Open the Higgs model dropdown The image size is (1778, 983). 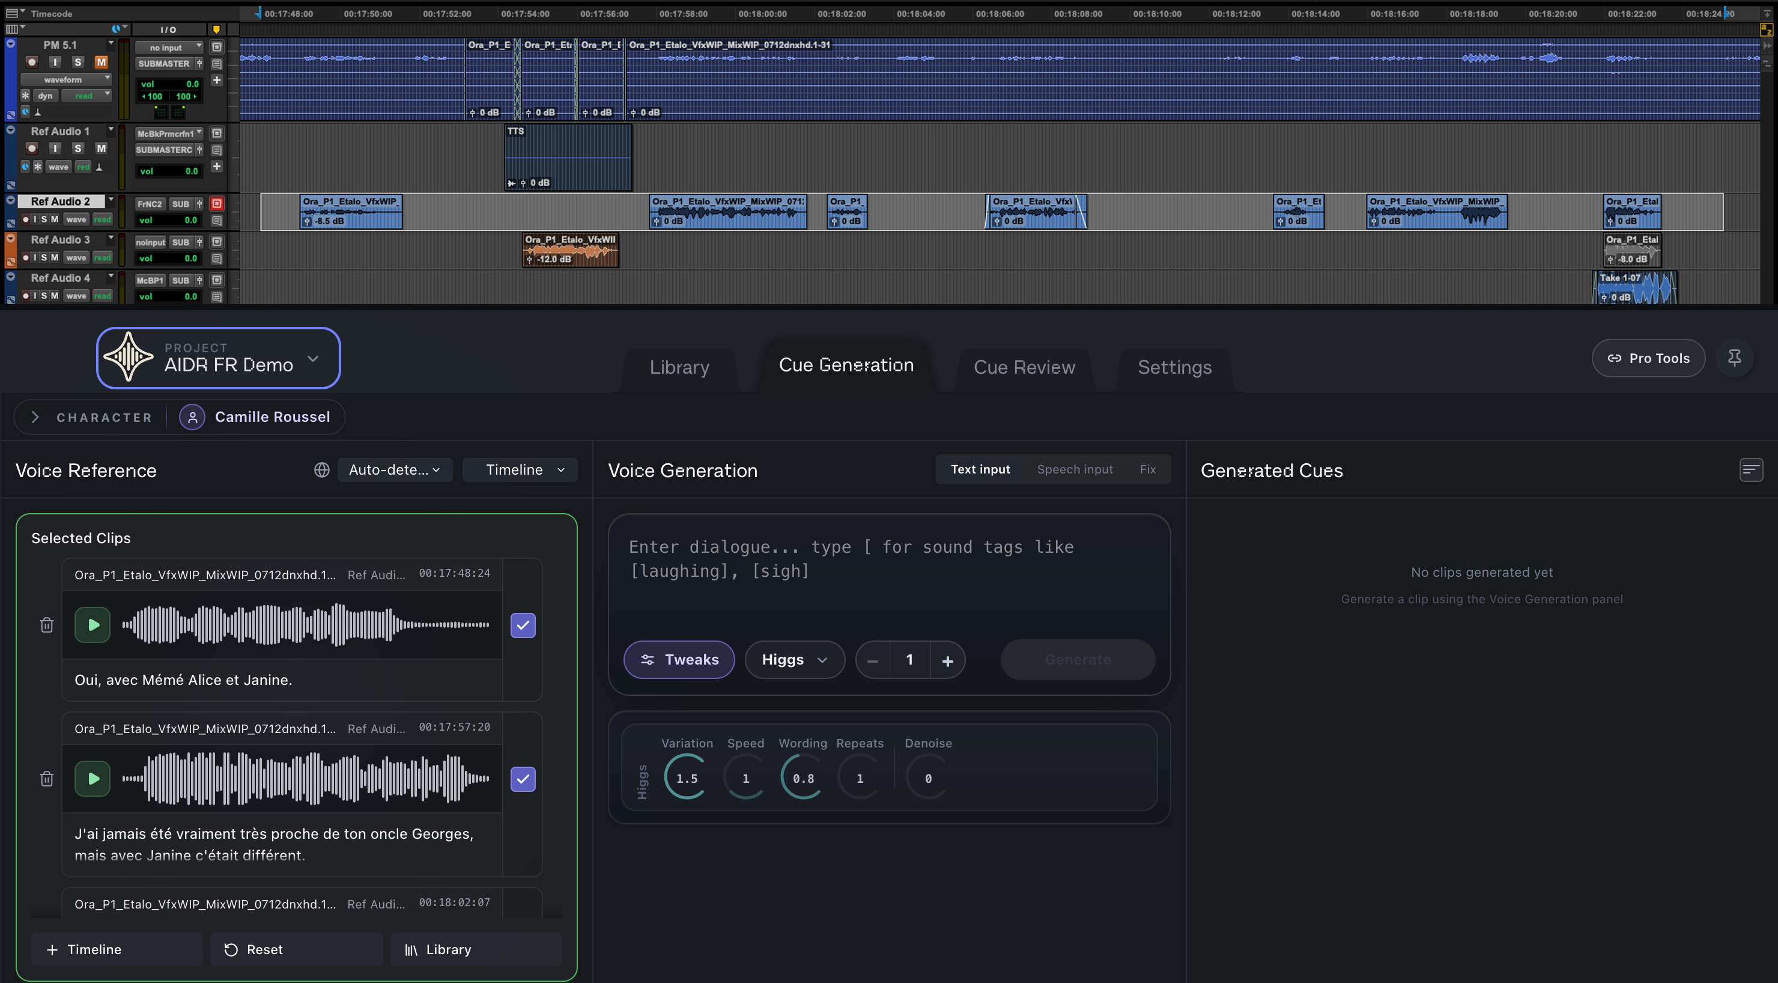795,660
